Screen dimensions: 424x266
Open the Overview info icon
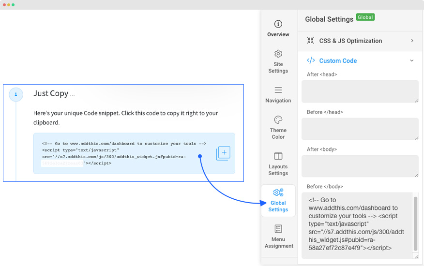point(278,24)
